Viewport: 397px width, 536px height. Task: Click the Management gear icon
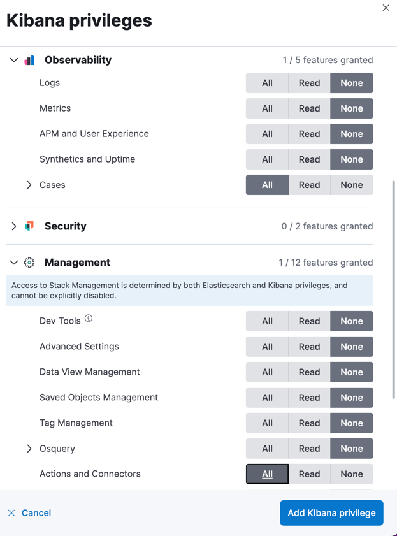click(x=29, y=263)
